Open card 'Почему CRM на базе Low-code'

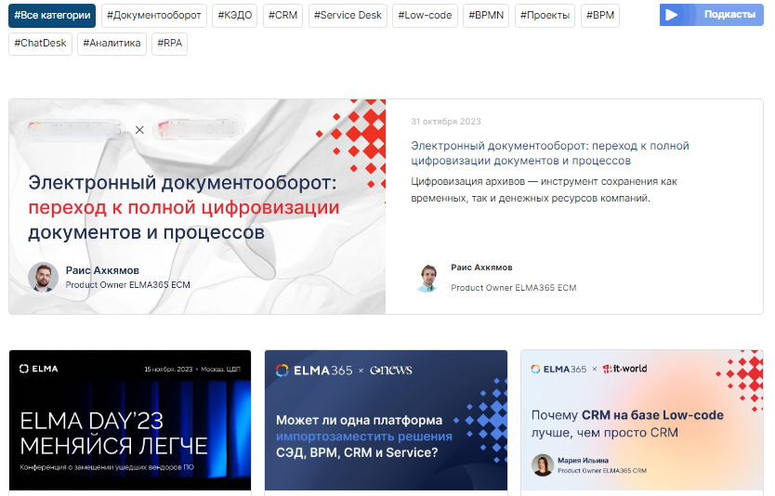(x=642, y=421)
